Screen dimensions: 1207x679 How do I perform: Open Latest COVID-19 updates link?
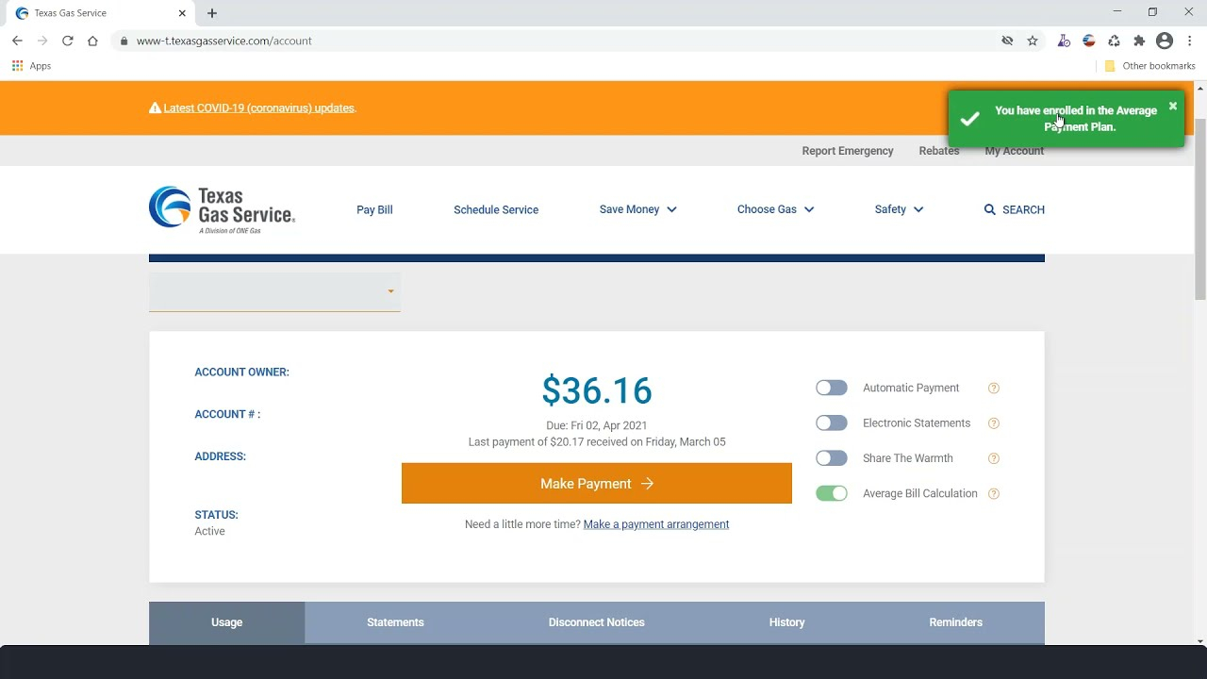259,108
